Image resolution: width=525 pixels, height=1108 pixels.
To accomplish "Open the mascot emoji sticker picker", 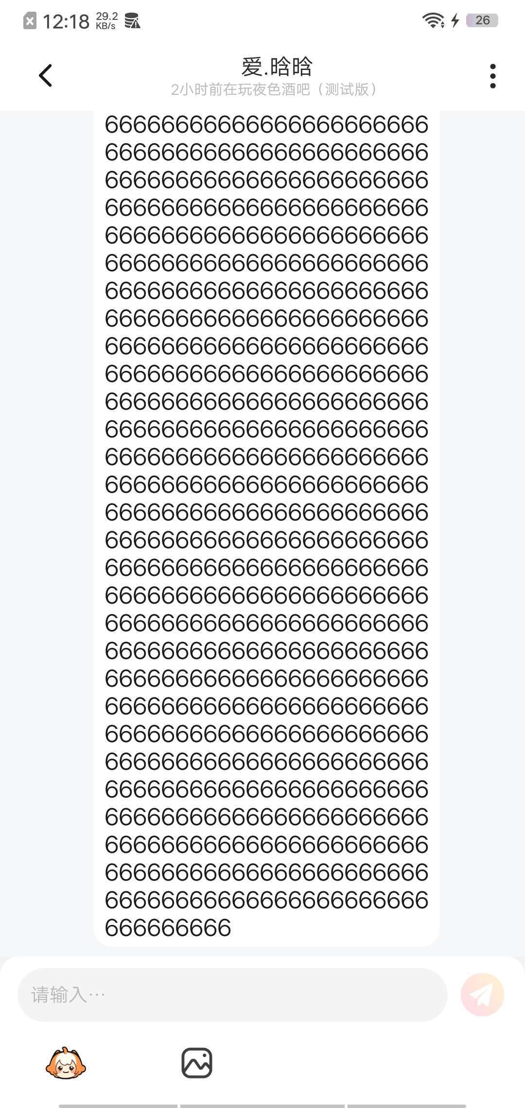I will pos(66,1063).
